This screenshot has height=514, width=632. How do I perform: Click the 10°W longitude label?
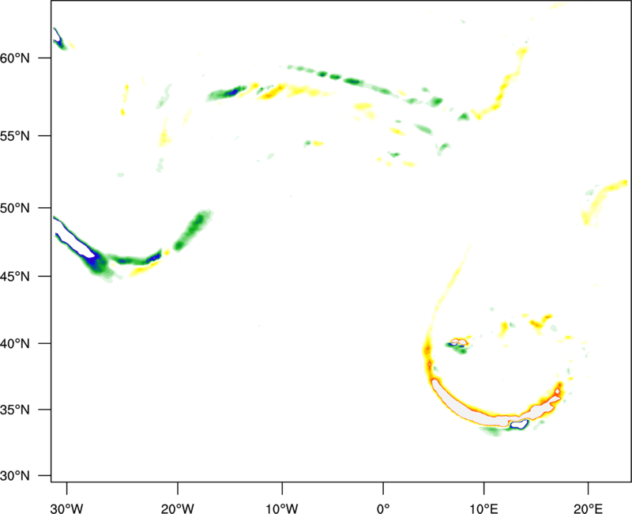point(282,508)
